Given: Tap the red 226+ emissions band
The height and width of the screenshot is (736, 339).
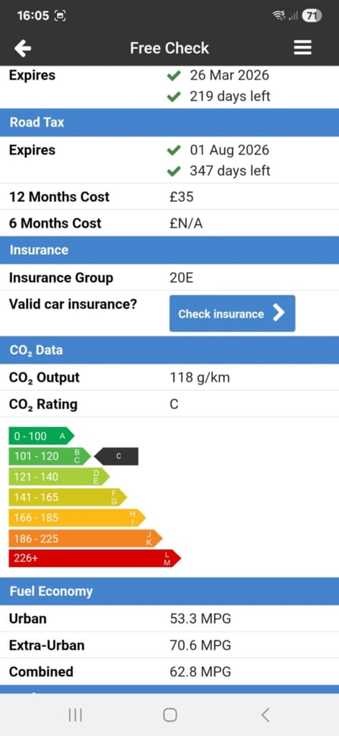Looking at the screenshot, I should point(95,558).
